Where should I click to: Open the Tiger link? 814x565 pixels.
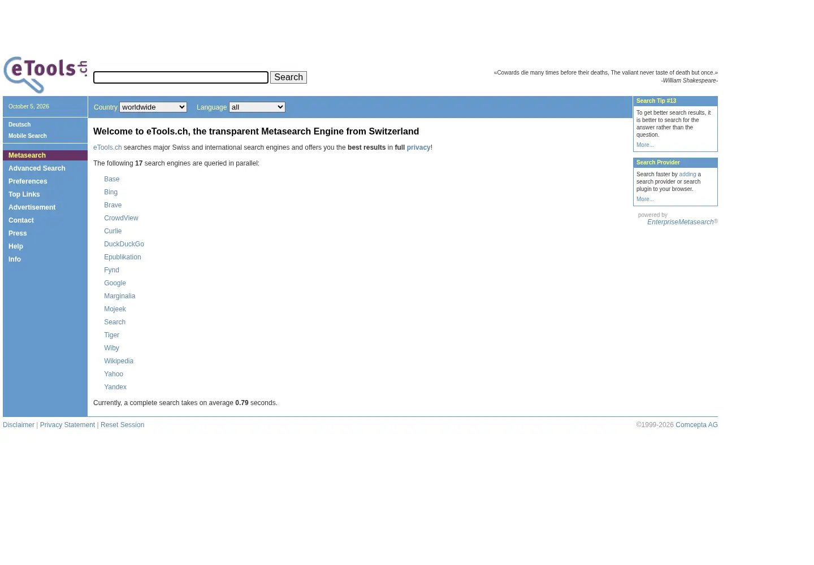click(x=112, y=335)
